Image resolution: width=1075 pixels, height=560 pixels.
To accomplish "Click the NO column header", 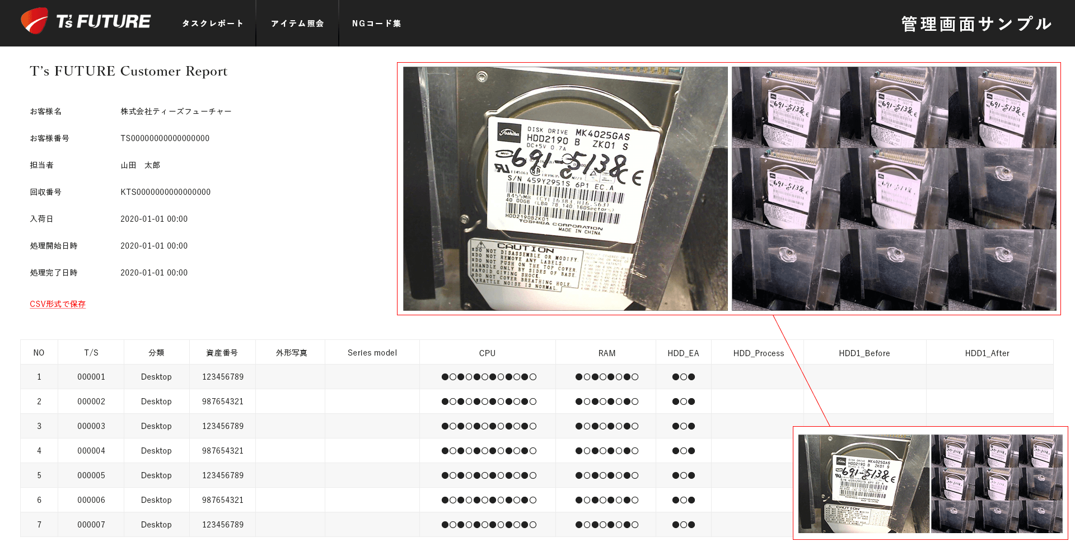I will (x=39, y=353).
